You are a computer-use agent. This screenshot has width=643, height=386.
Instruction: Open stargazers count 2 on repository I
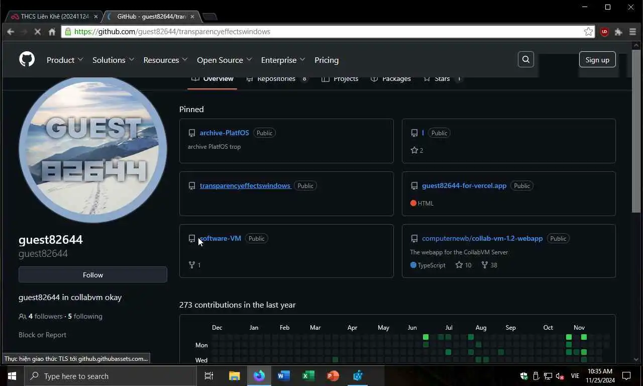pyautogui.click(x=417, y=150)
